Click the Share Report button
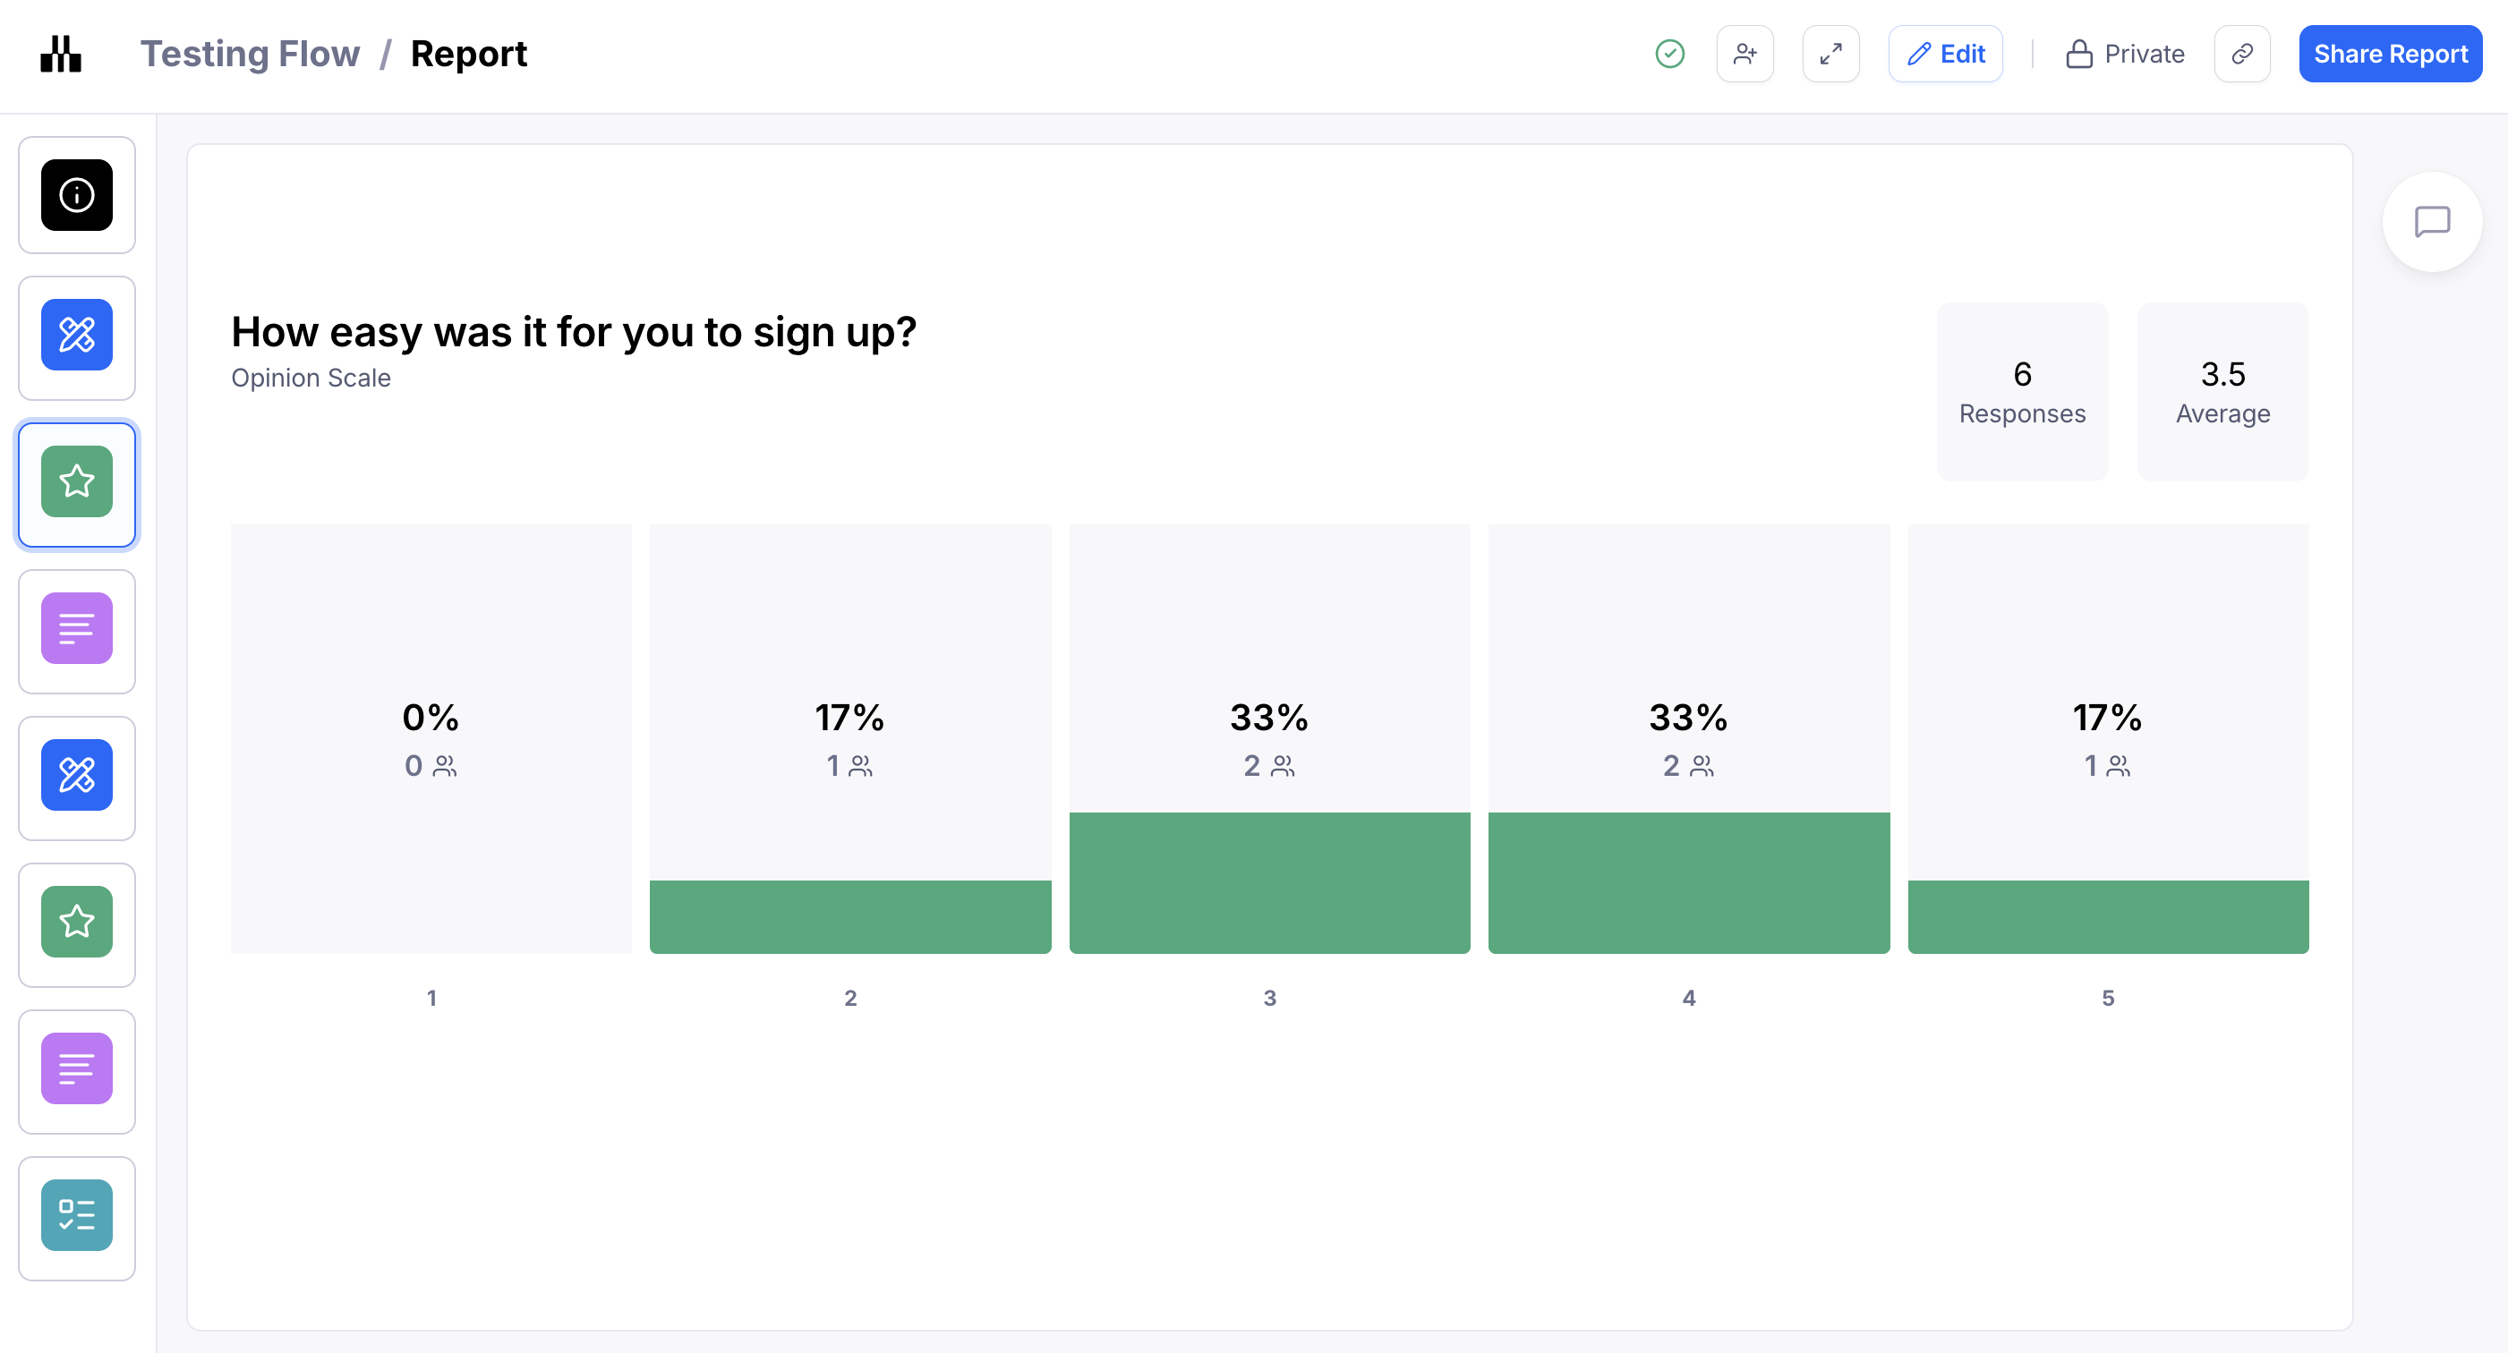The image size is (2508, 1353). 2390,54
